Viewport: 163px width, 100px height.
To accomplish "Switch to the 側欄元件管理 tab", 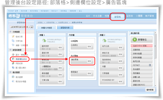I will (46, 28).
